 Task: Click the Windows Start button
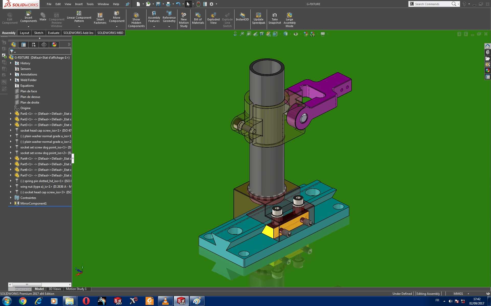[7, 301]
